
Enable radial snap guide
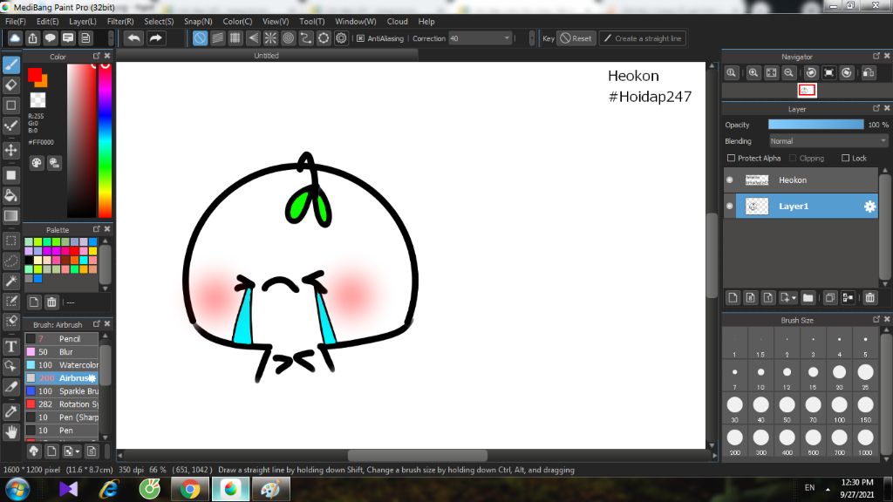270,38
